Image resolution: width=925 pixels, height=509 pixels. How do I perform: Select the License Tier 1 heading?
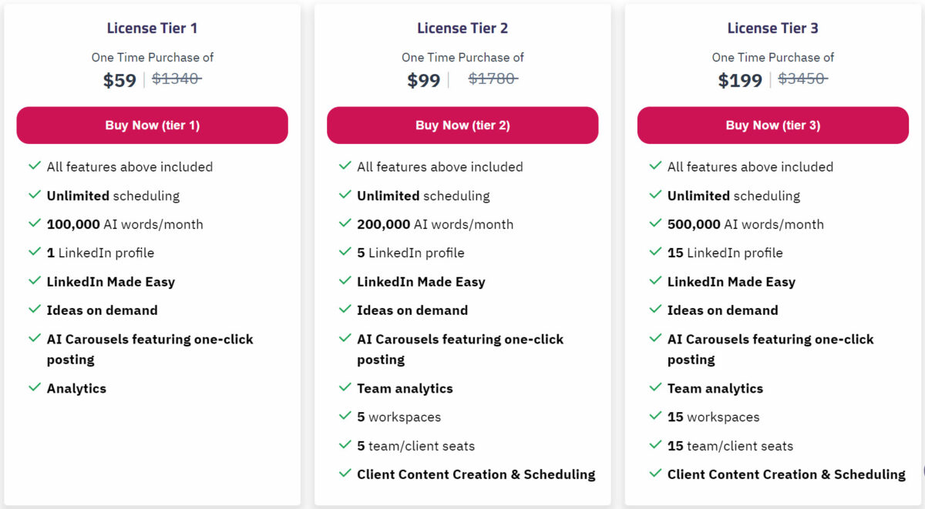152,28
